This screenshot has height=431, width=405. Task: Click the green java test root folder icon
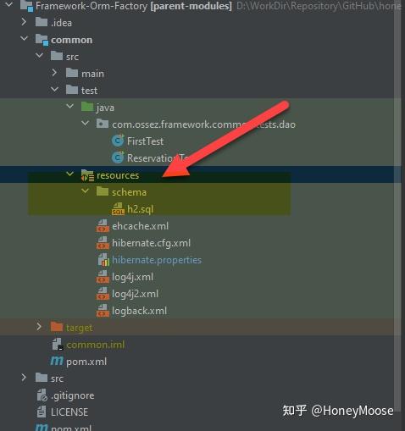click(x=87, y=107)
